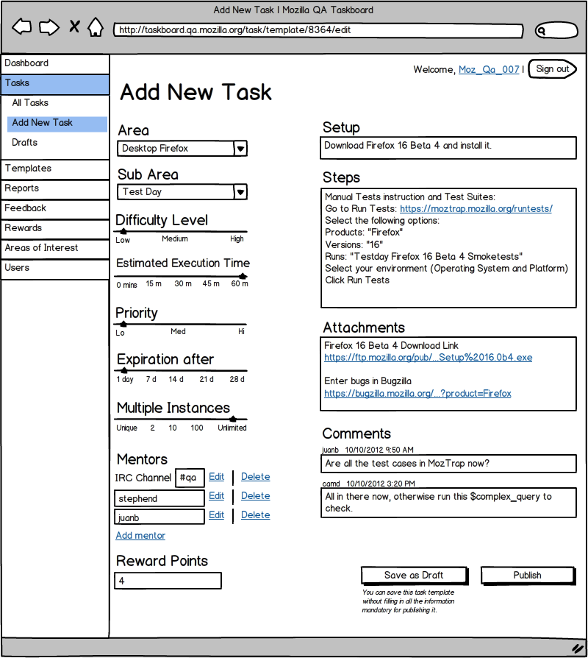
Task: Delete the IRC Channel entry
Action: click(255, 477)
